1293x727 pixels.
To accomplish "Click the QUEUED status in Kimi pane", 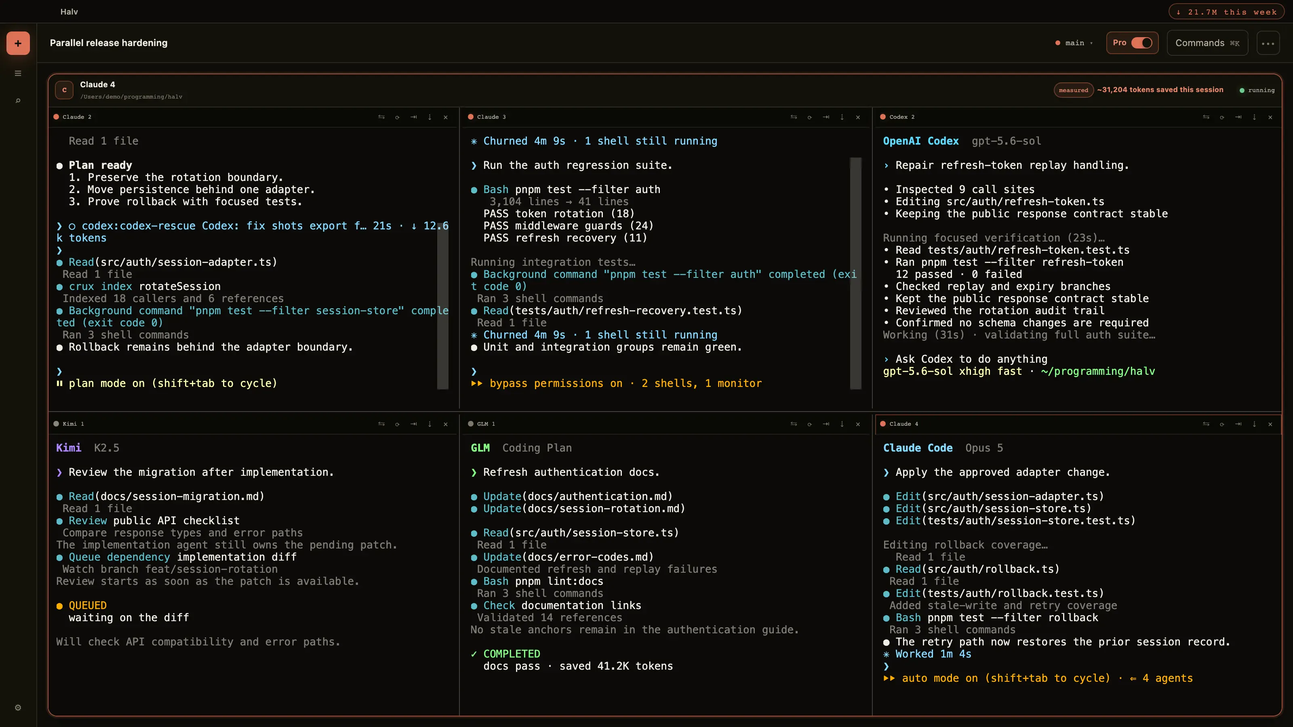I will coord(87,605).
